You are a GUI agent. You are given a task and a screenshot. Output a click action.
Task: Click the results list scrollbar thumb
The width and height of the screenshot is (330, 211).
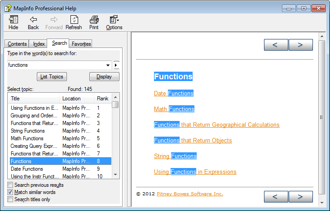(115, 104)
